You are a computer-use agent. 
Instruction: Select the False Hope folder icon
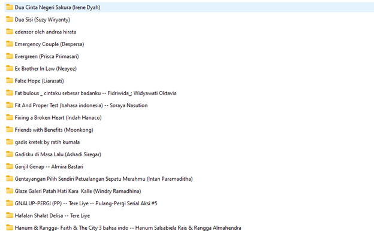point(10,81)
